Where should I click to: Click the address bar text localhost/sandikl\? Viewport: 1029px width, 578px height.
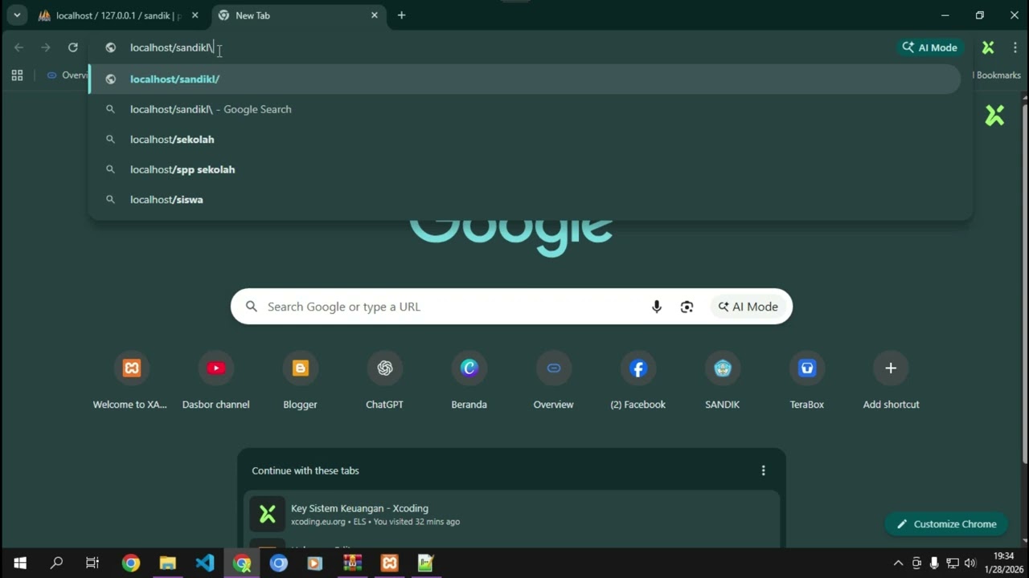coord(171,47)
